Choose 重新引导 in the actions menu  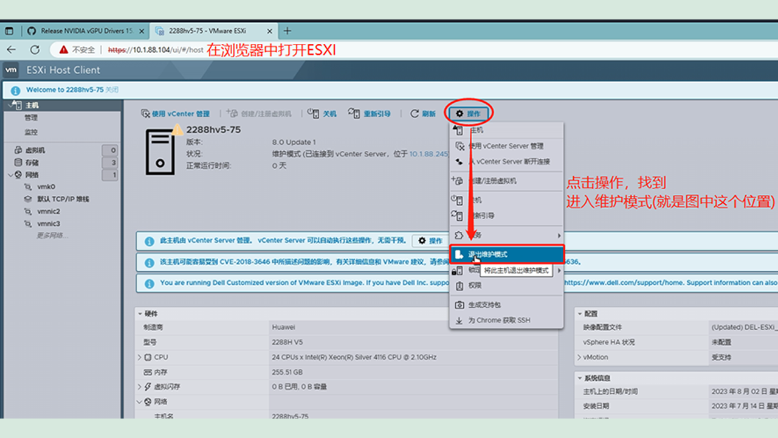pos(507,215)
